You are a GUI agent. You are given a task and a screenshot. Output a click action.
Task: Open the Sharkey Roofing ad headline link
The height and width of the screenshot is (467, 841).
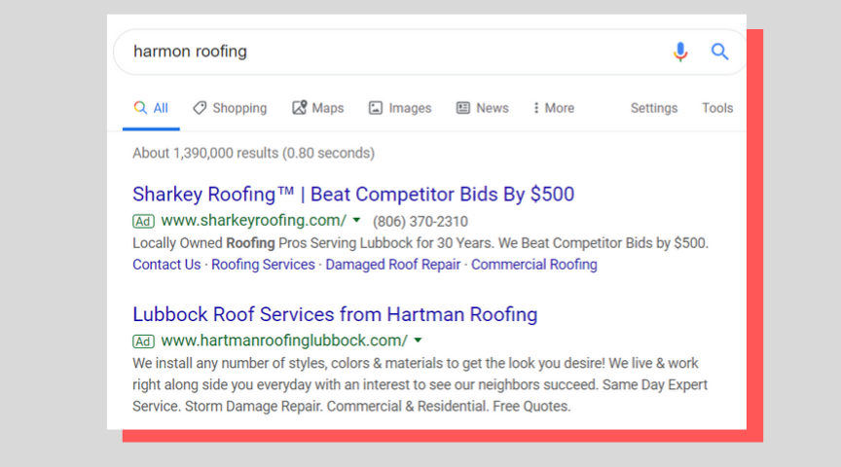[353, 194]
